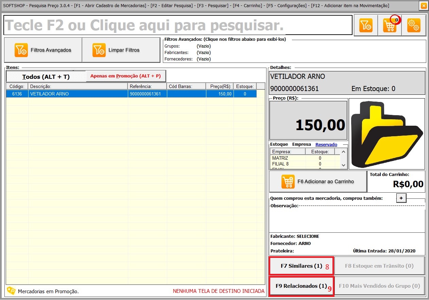Expand 'Quem comprou' section with plus button

(401, 198)
